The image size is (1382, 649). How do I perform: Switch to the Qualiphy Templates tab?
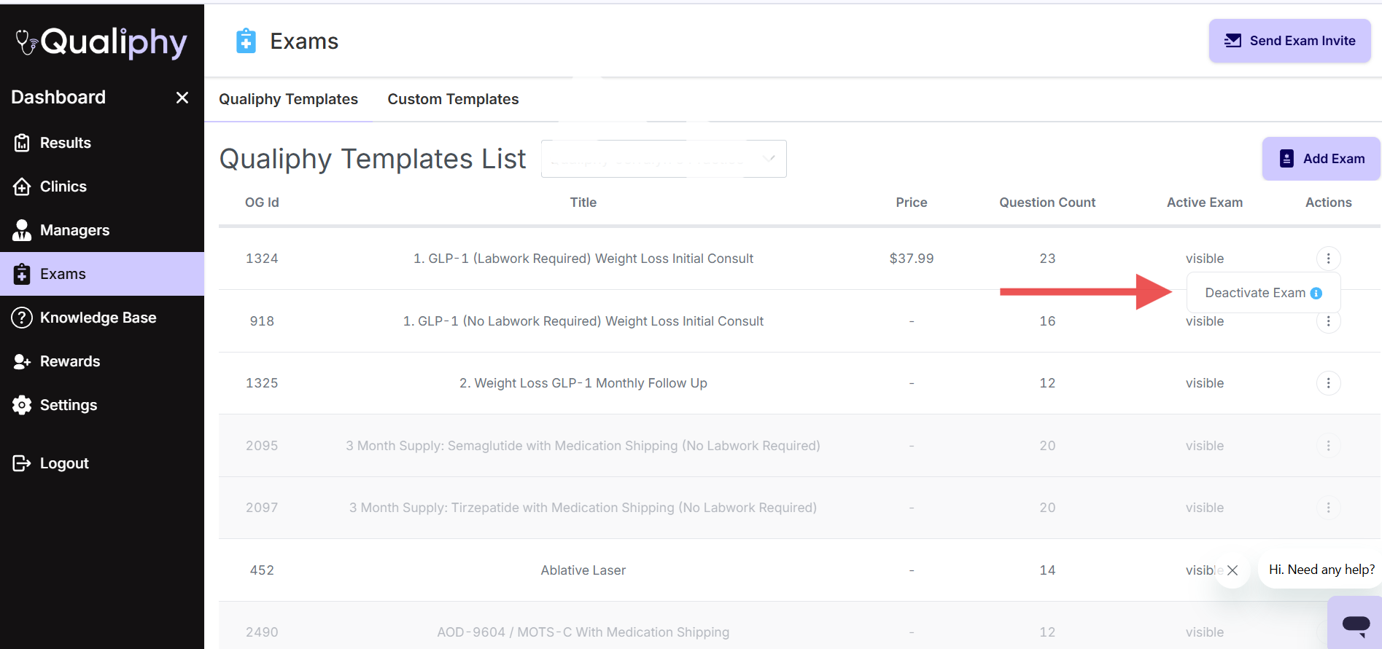tap(288, 99)
